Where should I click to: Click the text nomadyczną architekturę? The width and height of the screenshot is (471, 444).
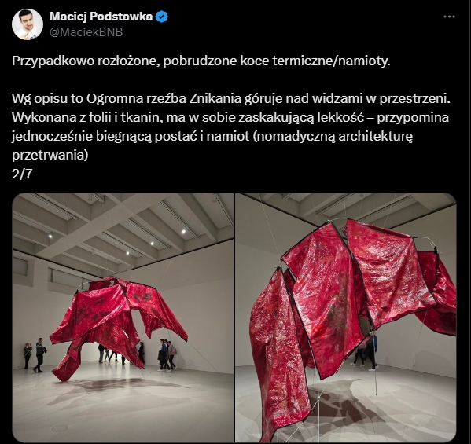(333, 136)
